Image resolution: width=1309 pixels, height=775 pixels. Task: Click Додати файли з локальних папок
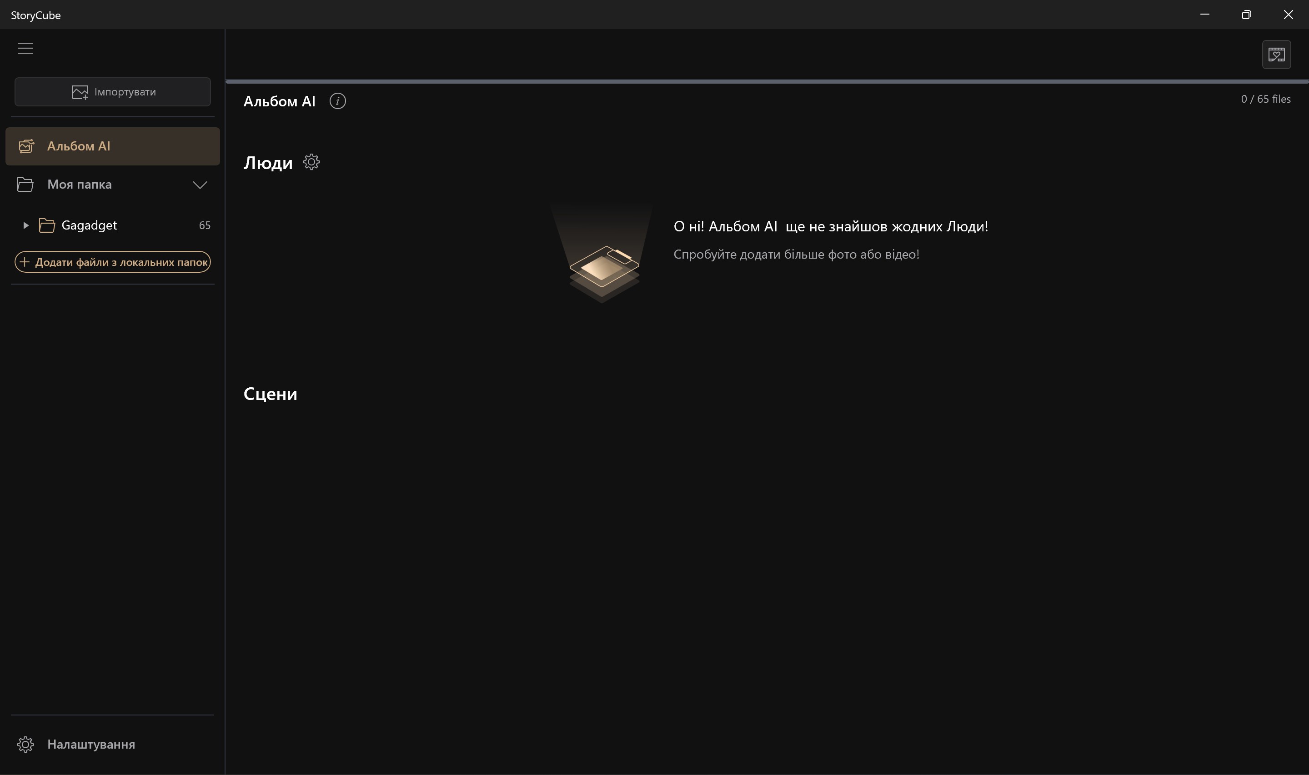pyautogui.click(x=113, y=262)
